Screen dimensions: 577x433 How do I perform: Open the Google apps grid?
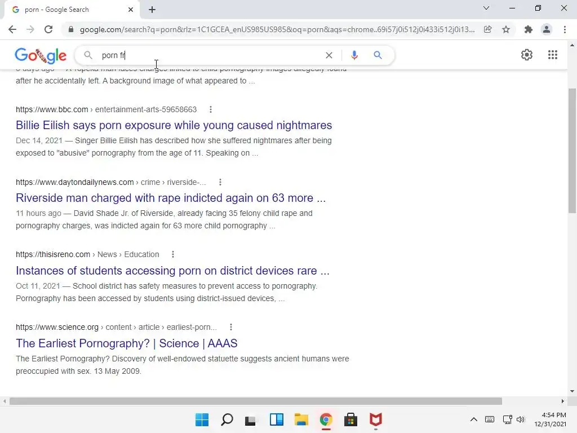[552, 55]
